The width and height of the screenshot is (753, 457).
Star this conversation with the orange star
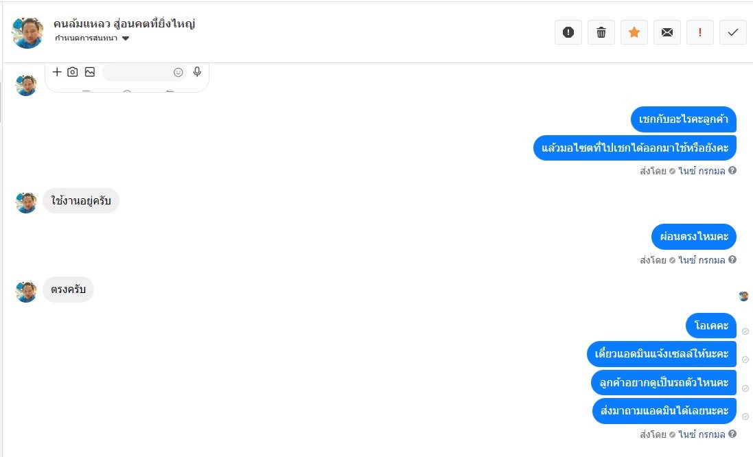point(634,32)
